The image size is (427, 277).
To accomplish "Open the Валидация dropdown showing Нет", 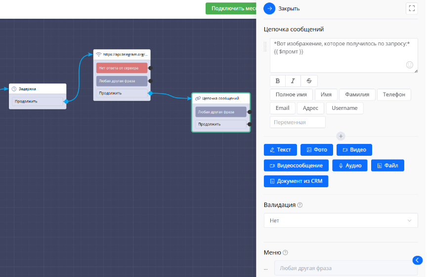I will pos(341,220).
